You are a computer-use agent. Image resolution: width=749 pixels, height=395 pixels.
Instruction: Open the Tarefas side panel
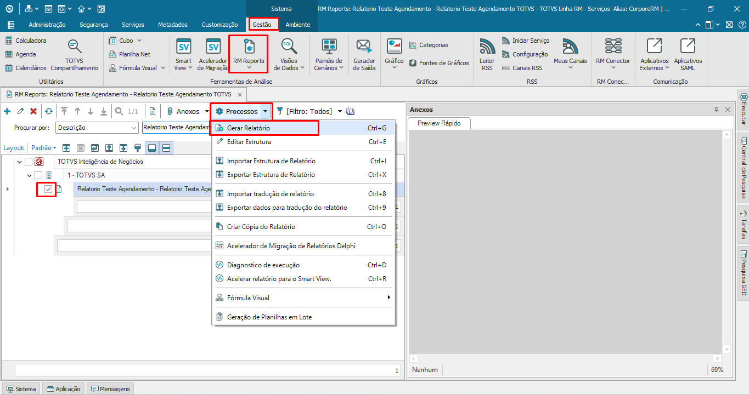pyautogui.click(x=744, y=225)
